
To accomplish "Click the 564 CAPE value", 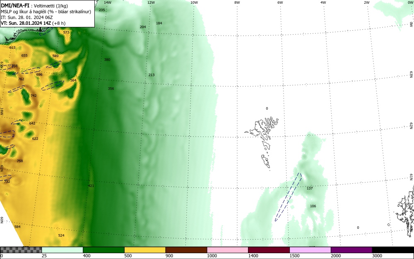I will point(73,80).
